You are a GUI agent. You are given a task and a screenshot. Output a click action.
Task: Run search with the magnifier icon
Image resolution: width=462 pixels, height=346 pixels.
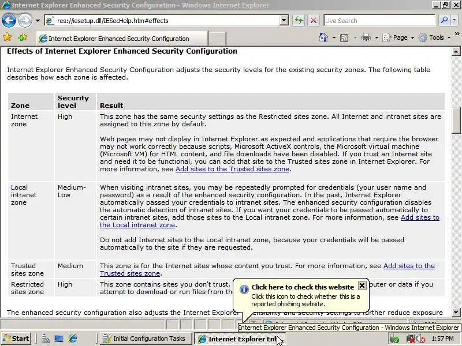444,21
